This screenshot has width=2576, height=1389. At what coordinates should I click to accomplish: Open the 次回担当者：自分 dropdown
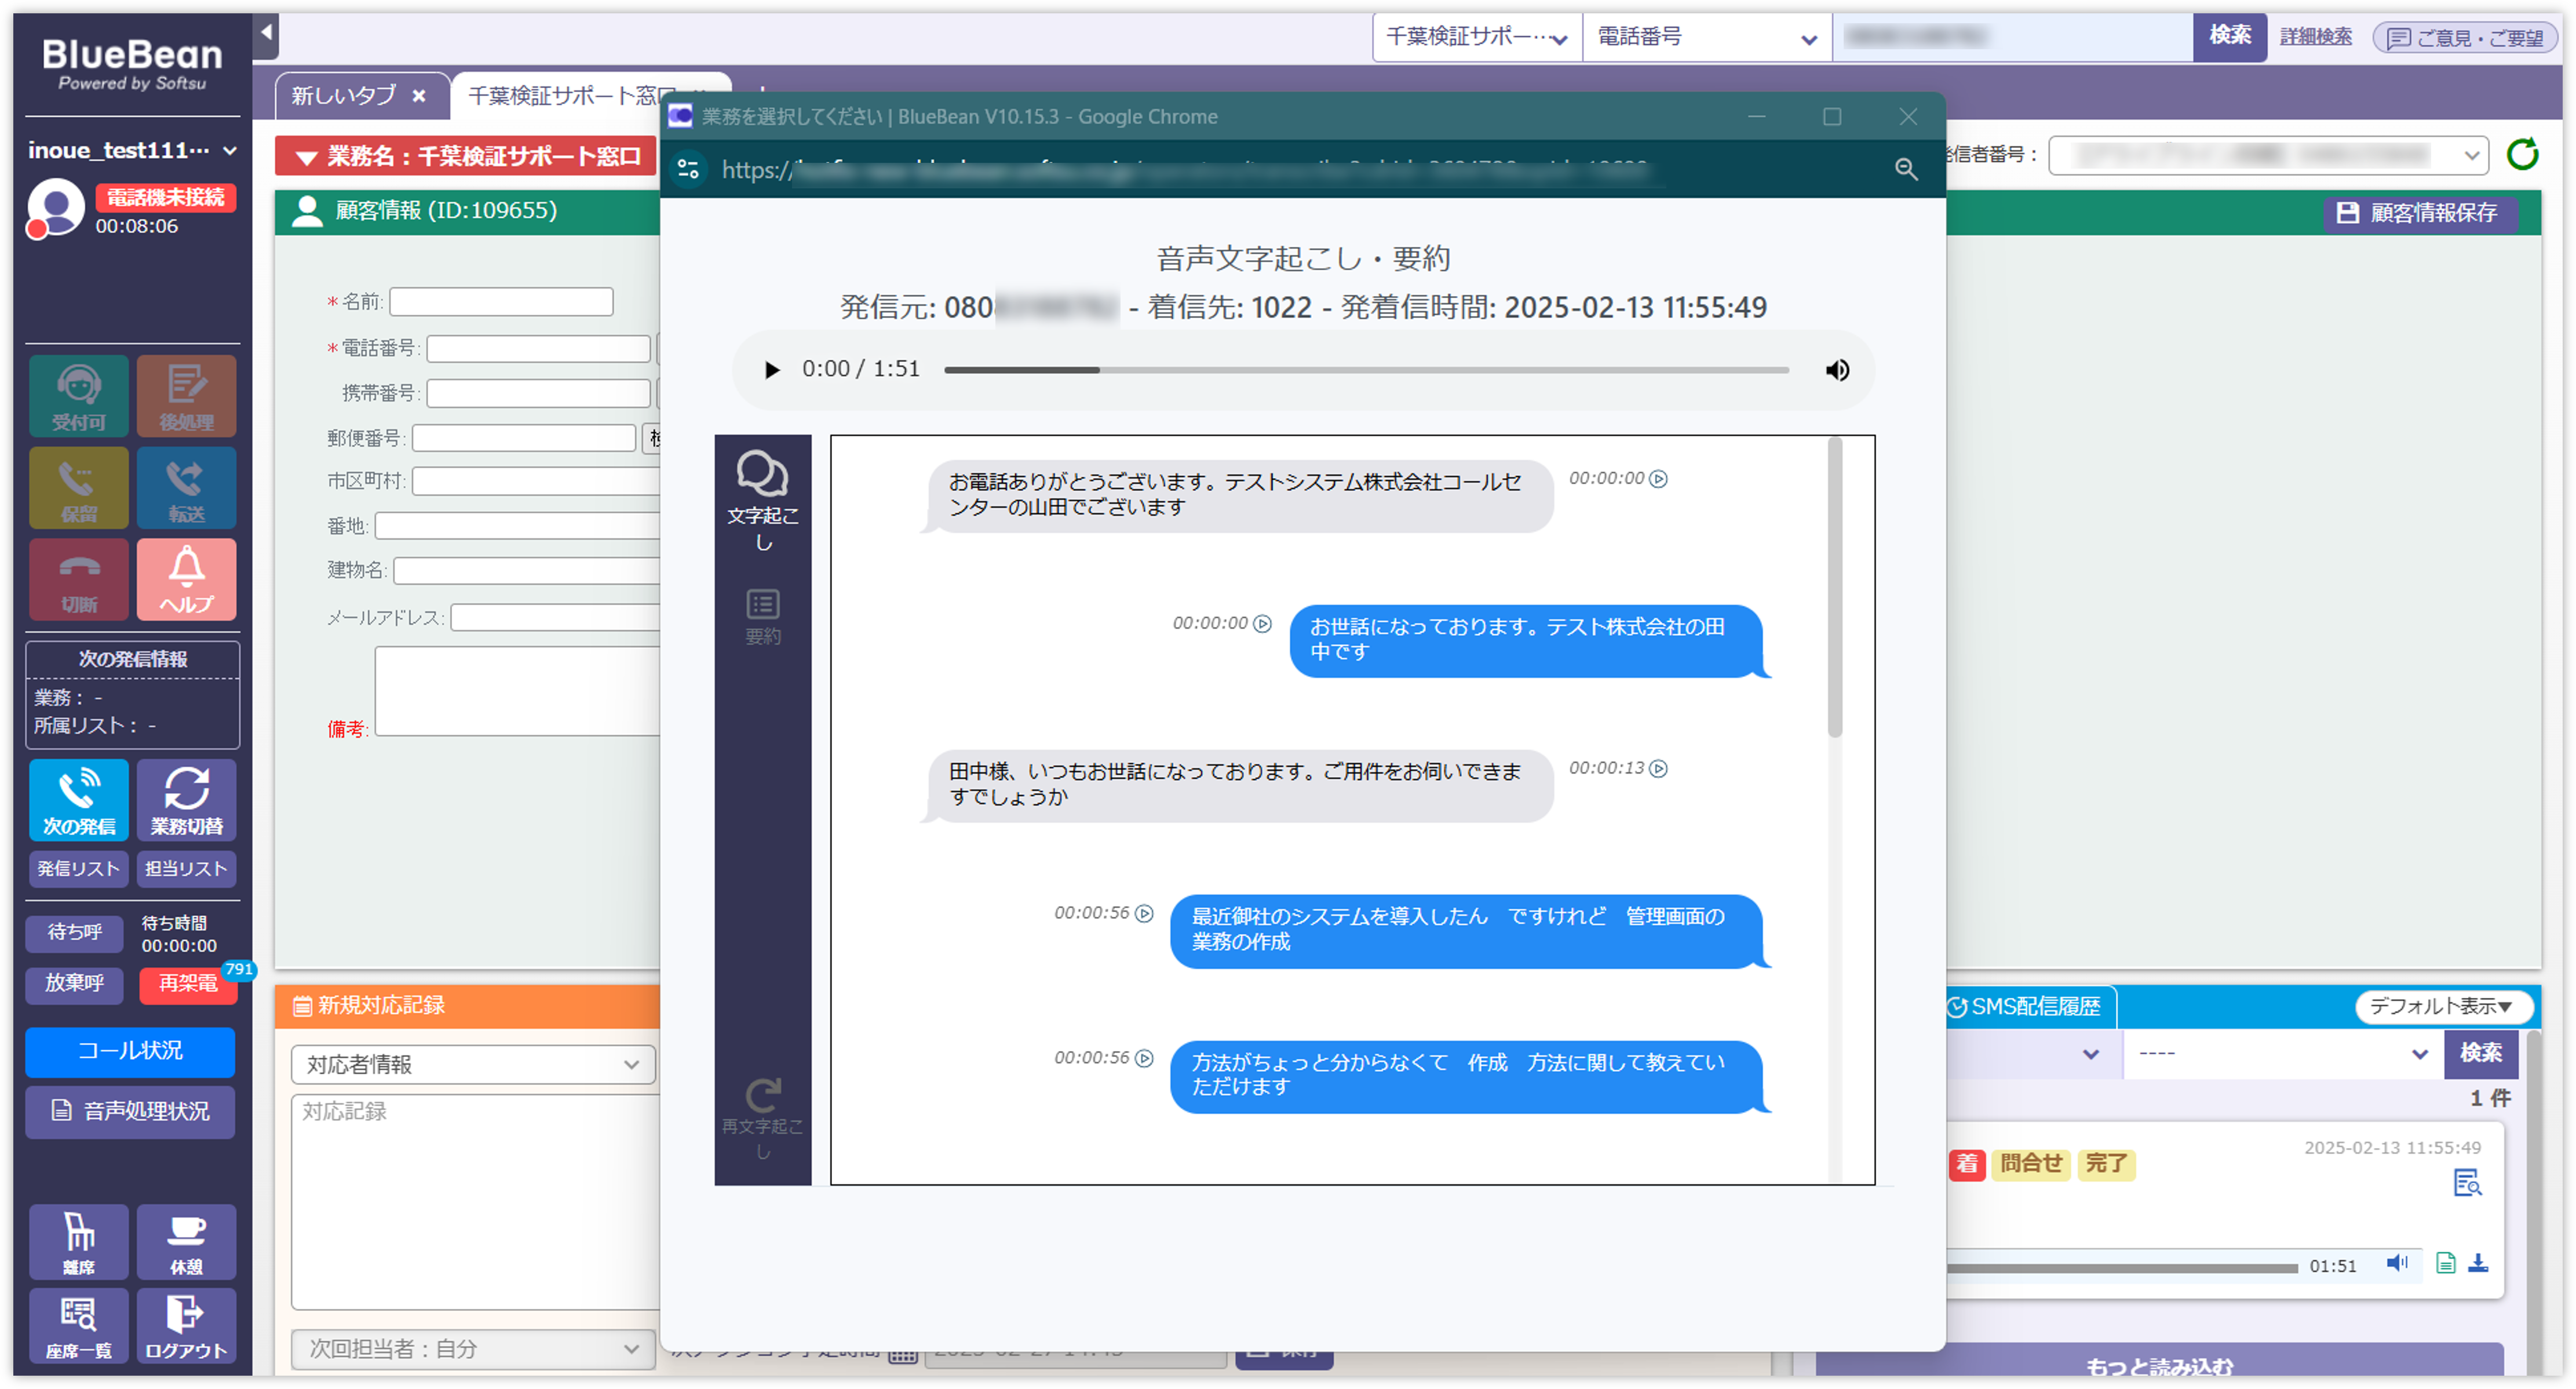[472, 1348]
